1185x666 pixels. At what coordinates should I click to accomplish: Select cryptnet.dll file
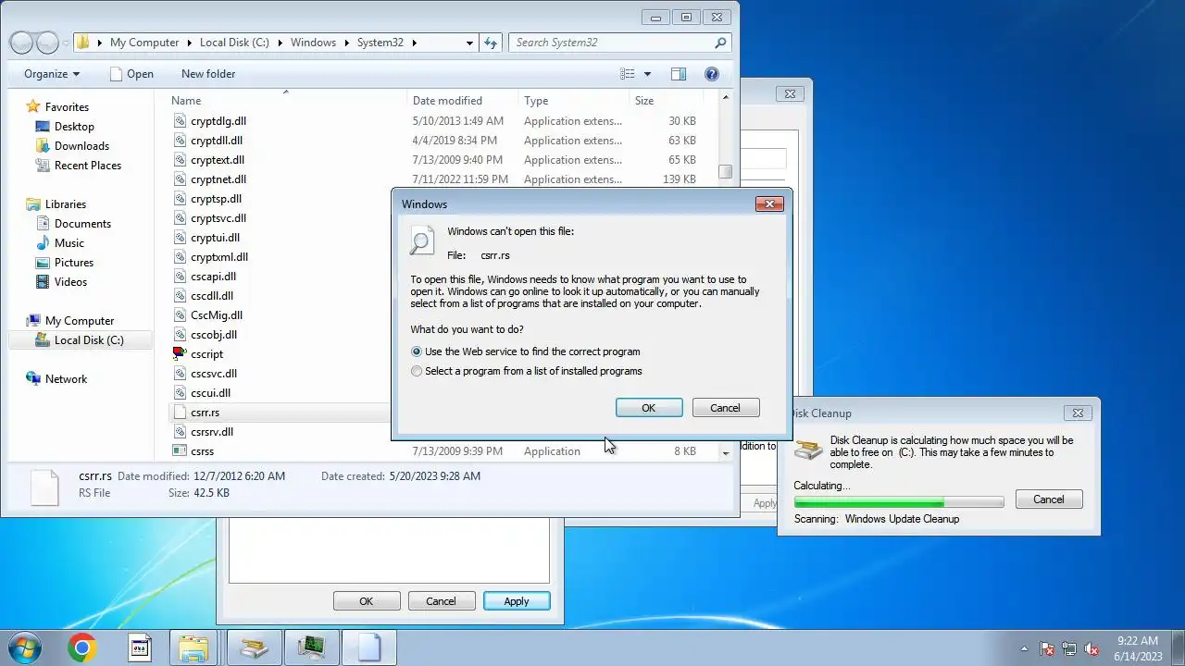(218, 179)
